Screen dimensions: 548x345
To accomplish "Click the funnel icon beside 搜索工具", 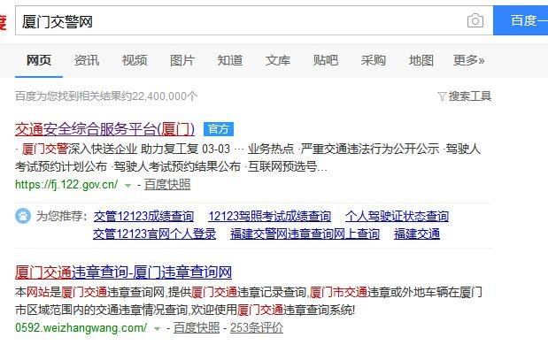I will point(442,96).
